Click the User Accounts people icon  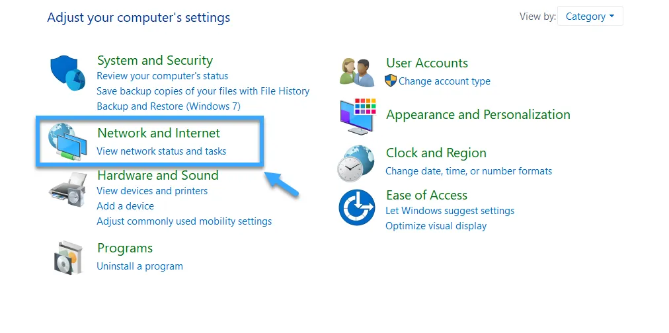358,73
